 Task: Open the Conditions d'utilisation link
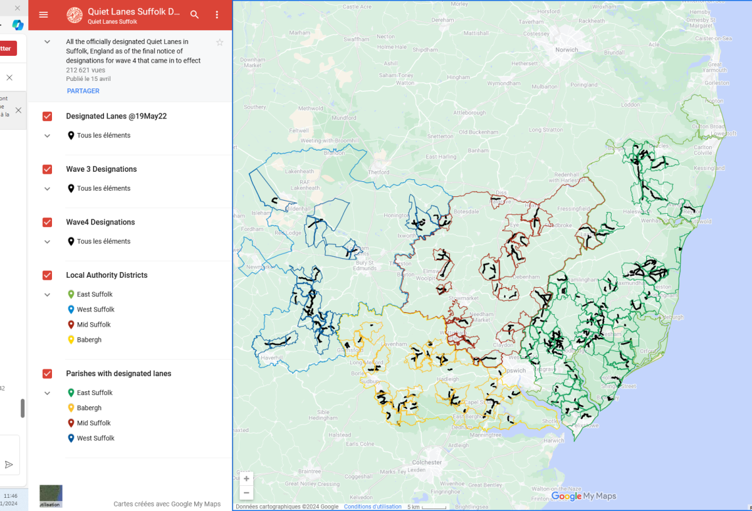click(x=372, y=507)
